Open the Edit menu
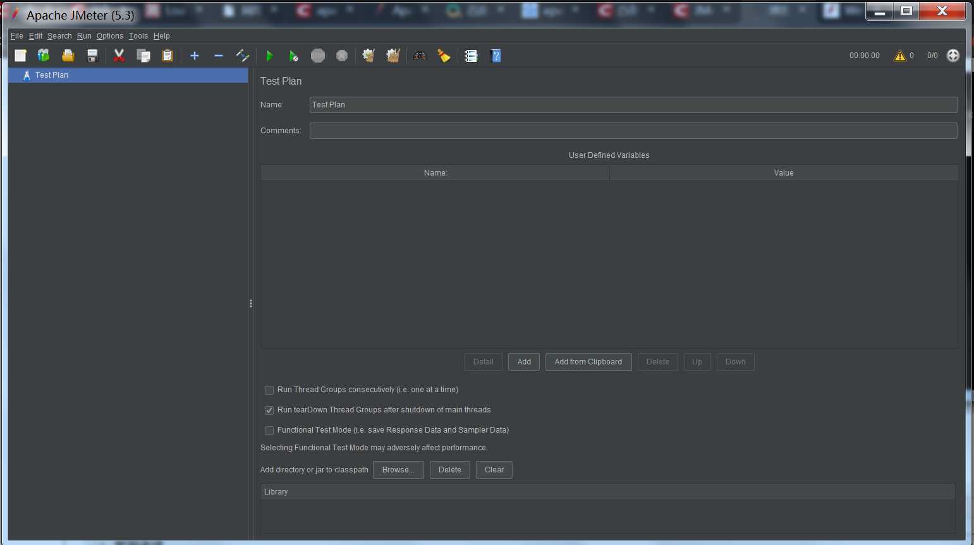 (35, 36)
